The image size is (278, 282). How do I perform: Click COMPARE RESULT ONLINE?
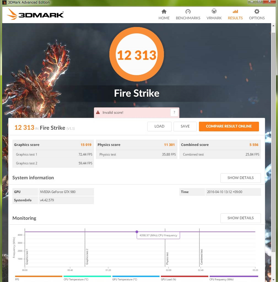point(229,126)
